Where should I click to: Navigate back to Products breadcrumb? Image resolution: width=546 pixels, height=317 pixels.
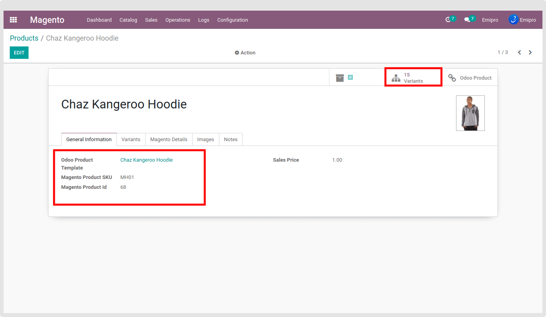click(x=24, y=38)
